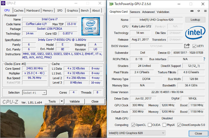The height and width of the screenshot is (138, 209).
Task: Select the Graphics Card tab
Action: 118,12
